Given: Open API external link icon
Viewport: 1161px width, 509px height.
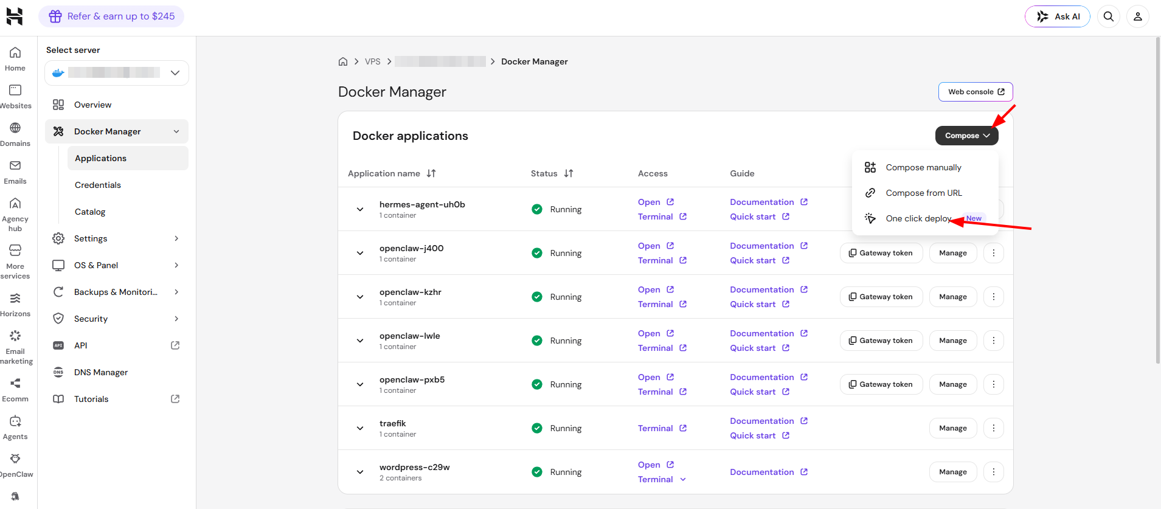Looking at the screenshot, I should pyautogui.click(x=175, y=345).
